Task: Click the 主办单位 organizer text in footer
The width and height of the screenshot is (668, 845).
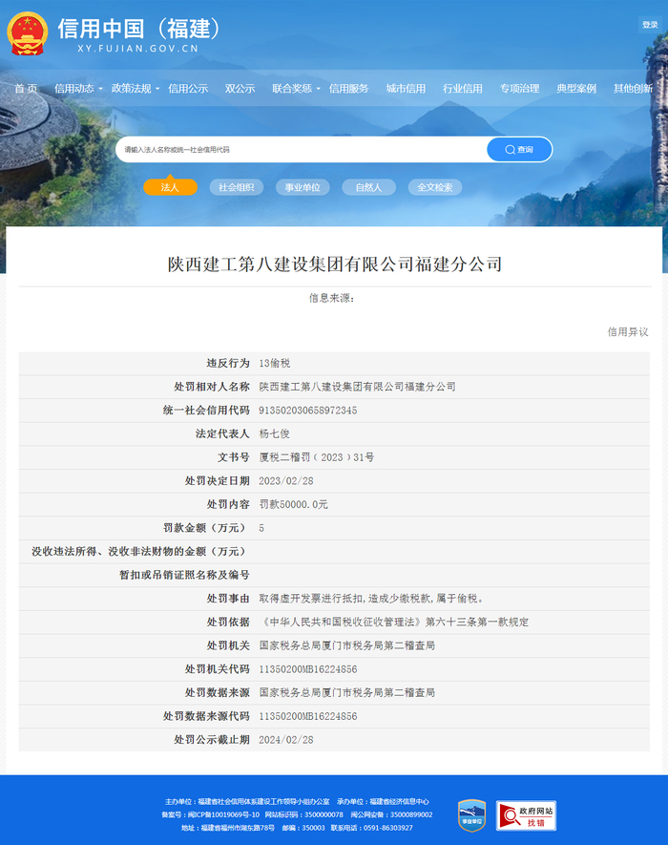Action: pyautogui.click(x=247, y=802)
